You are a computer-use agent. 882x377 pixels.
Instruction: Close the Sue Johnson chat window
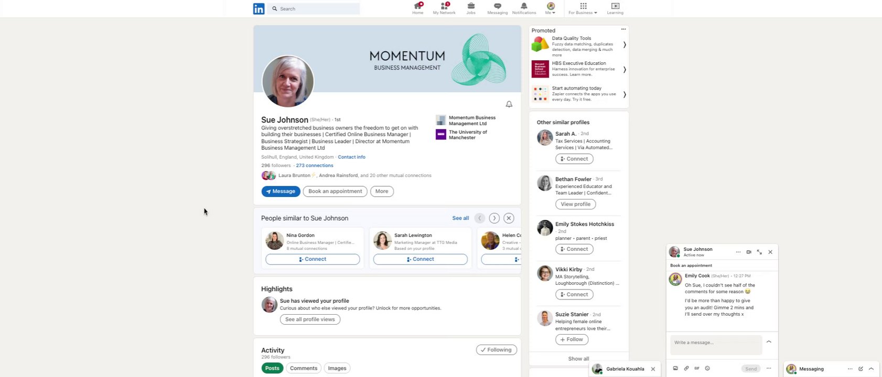point(770,252)
